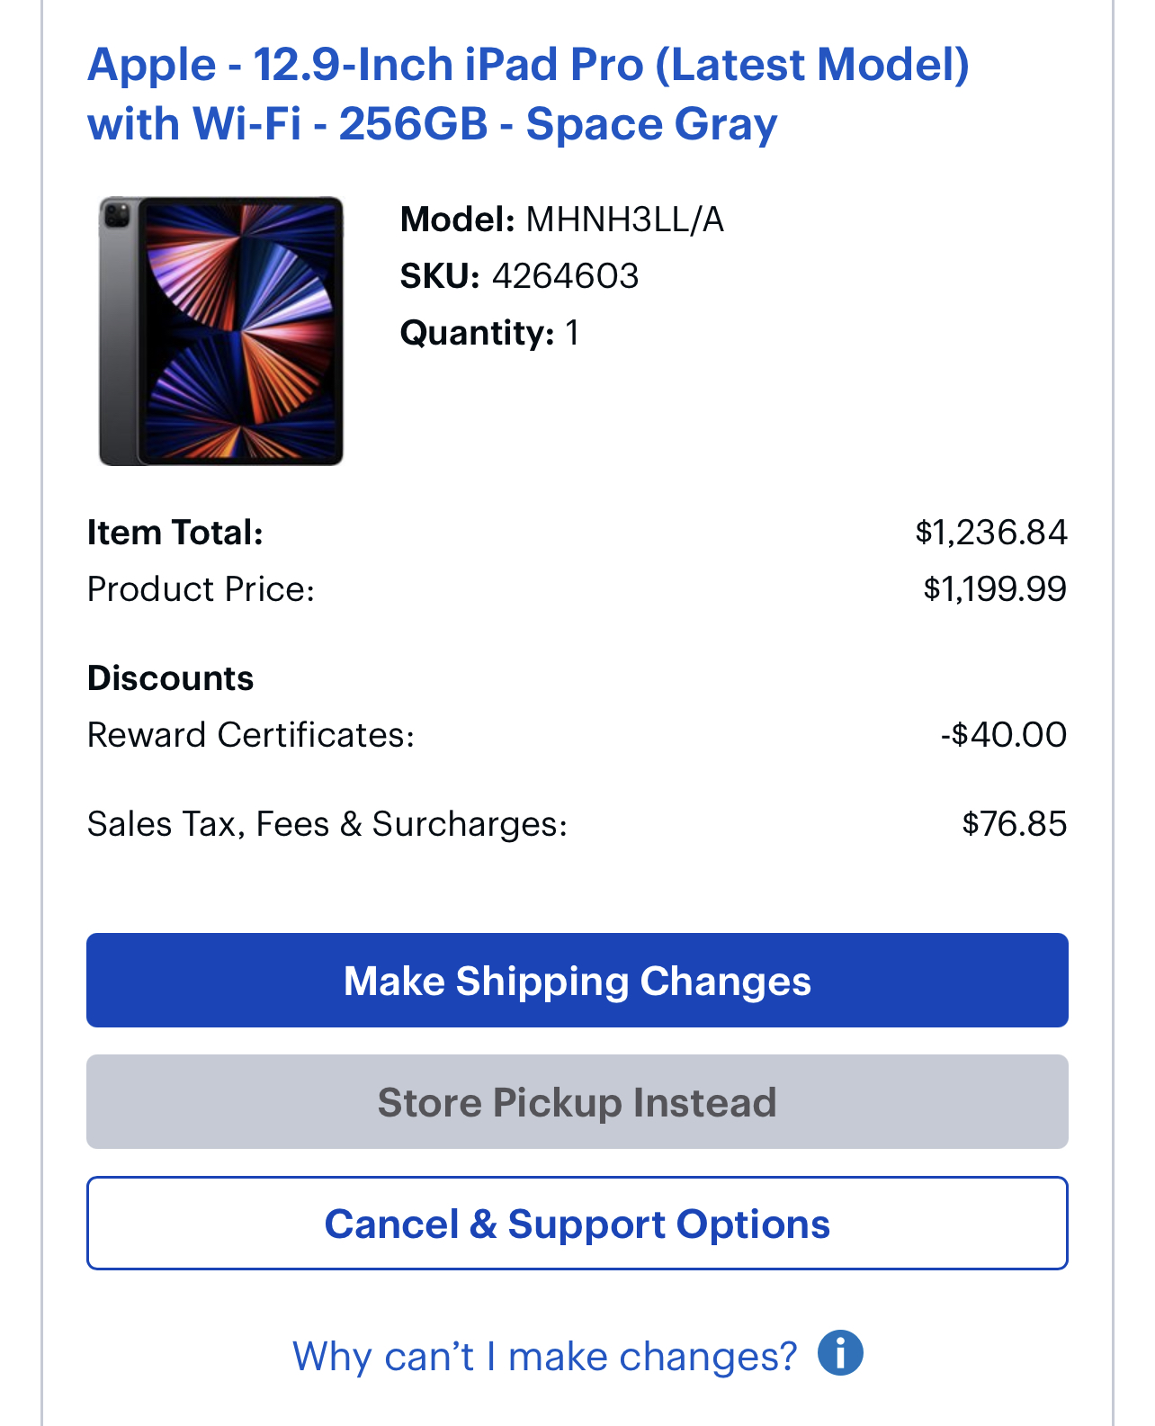Open Cancel & Support Options
Screen dimensions: 1155x1426
tap(577, 1224)
